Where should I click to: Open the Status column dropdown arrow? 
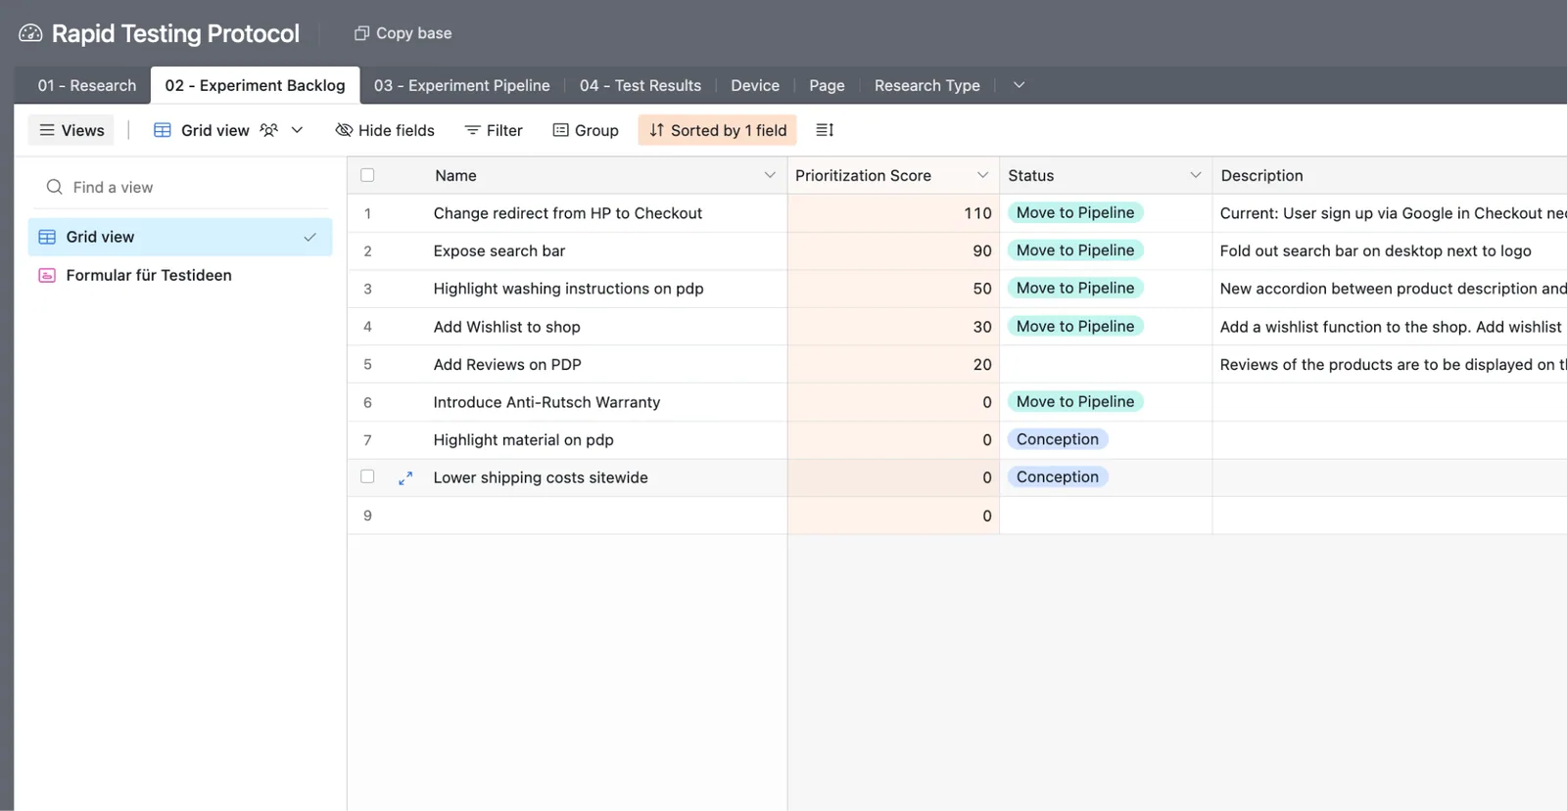[x=1195, y=175]
